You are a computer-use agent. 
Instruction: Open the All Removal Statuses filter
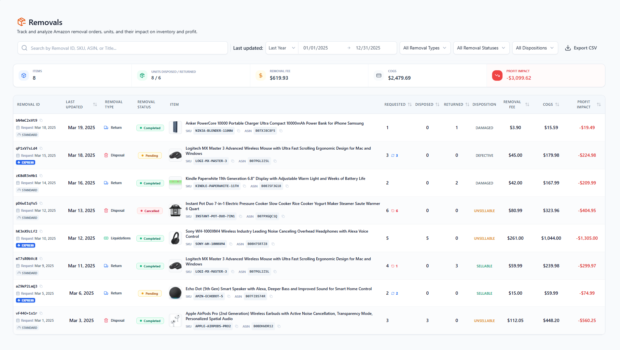[x=481, y=48]
